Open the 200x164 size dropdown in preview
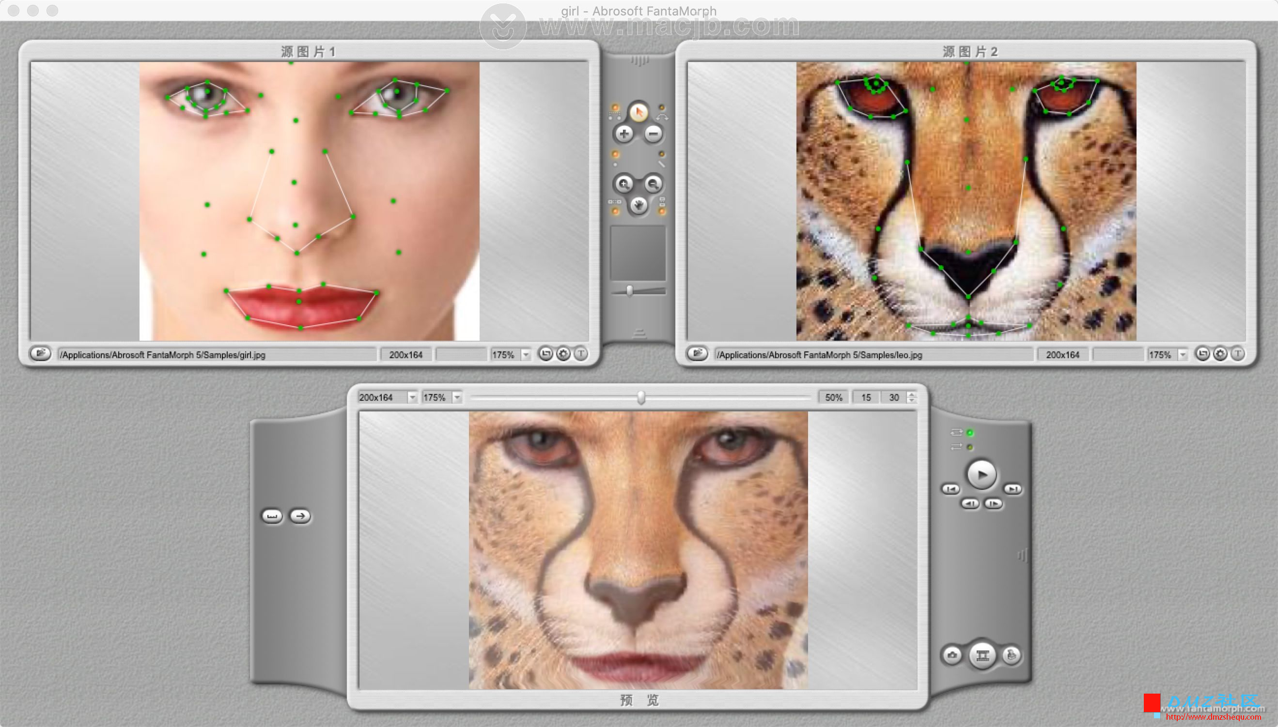Image resolution: width=1278 pixels, height=727 pixels. pyautogui.click(x=412, y=397)
